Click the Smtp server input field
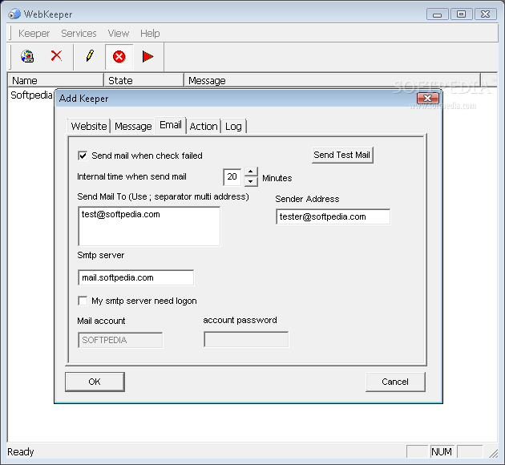This screenshot has width=505, height=465. tap(136, 277)
